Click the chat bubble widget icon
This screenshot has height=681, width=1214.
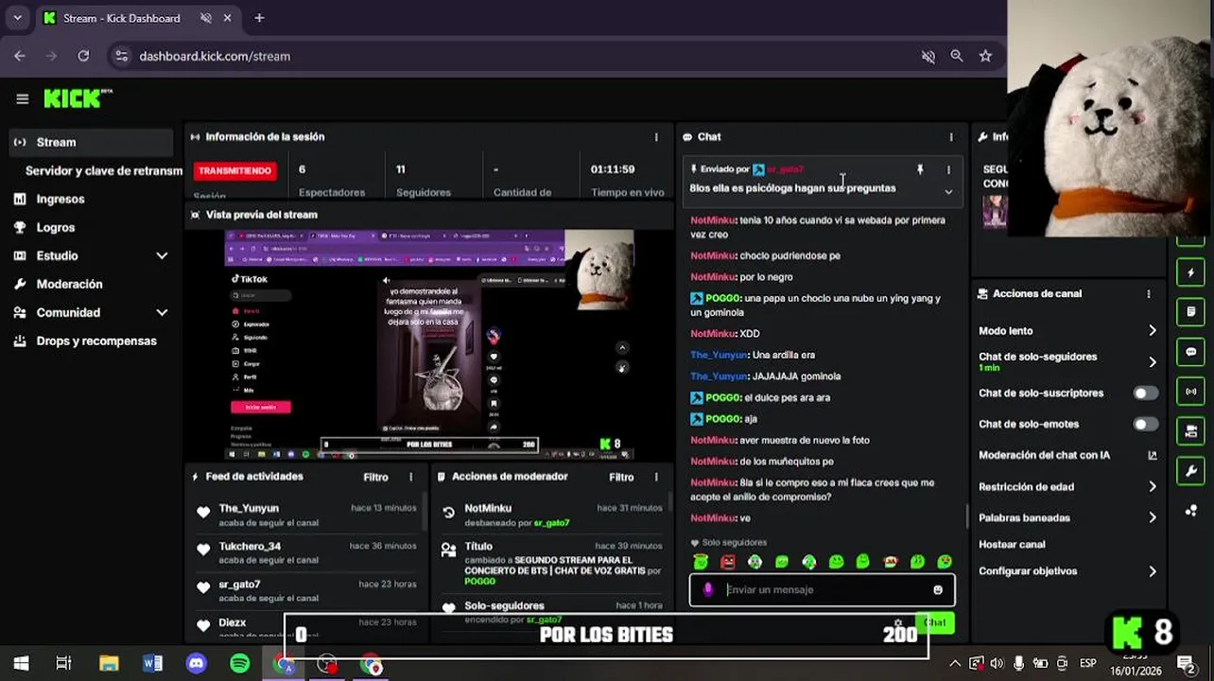[1190, 351]
